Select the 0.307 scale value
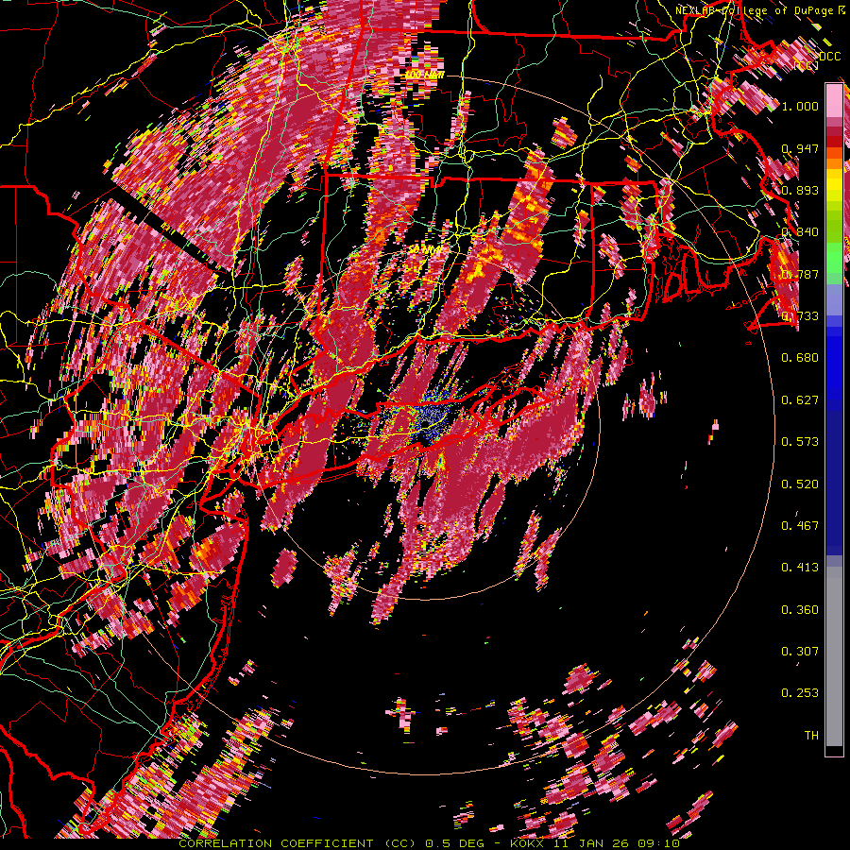This screenshot has height=850, width=850. 800,651
